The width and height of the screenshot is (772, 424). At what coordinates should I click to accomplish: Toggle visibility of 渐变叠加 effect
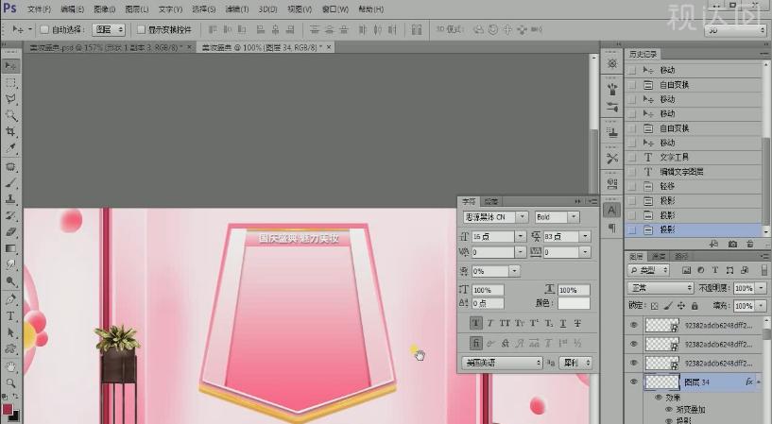(669, 409)
